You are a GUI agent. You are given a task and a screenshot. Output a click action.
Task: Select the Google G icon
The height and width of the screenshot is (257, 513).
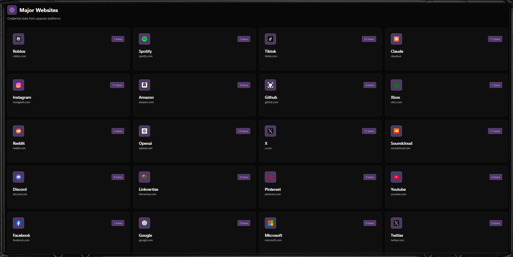pyautogui.click(x=144, y=223)
